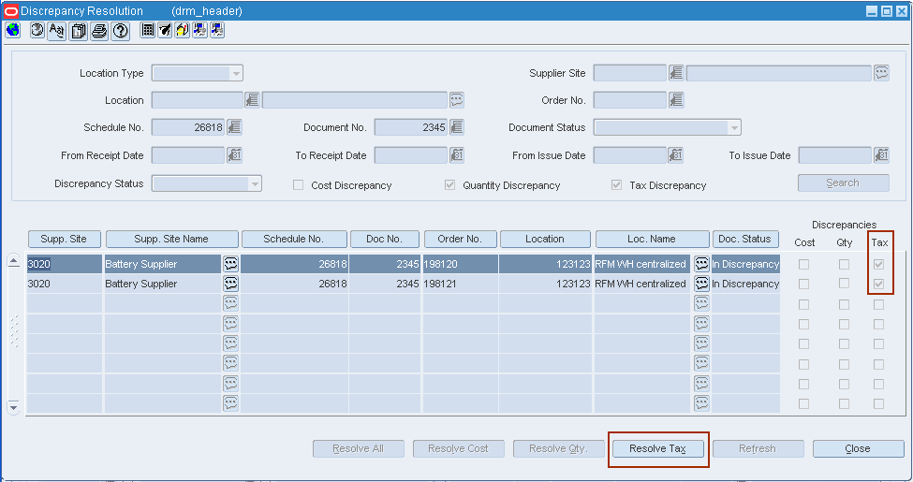
Task: Click the black pen edit toolbar icon
Action: (x=166, y=30)
